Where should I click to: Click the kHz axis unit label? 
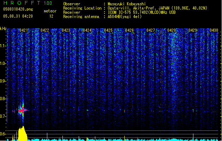click(x=3, y=29)
